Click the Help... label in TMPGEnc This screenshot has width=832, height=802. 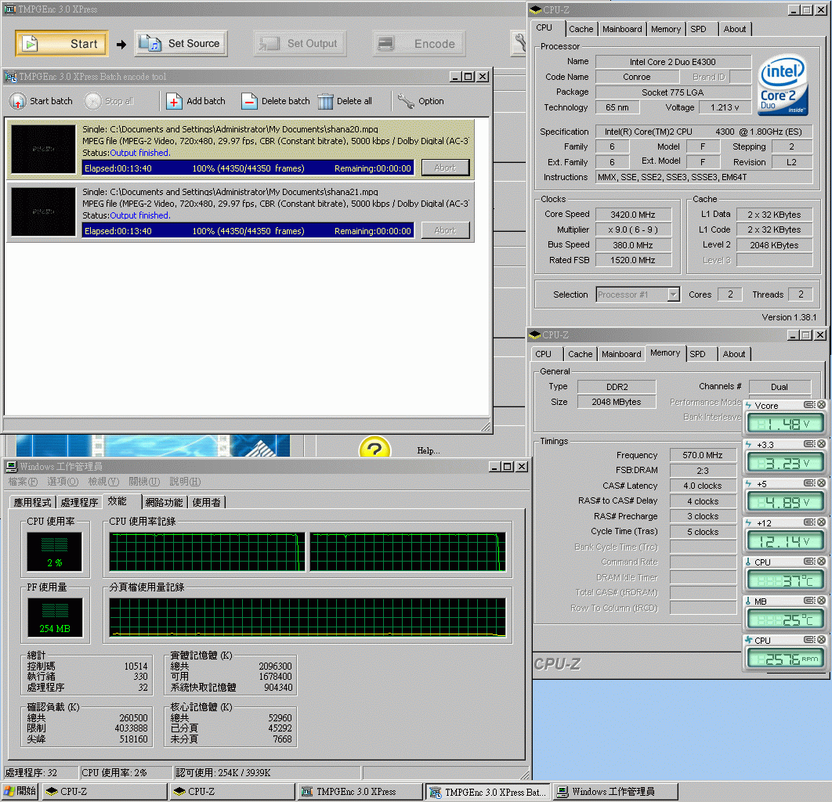click(x=429, y=450)
